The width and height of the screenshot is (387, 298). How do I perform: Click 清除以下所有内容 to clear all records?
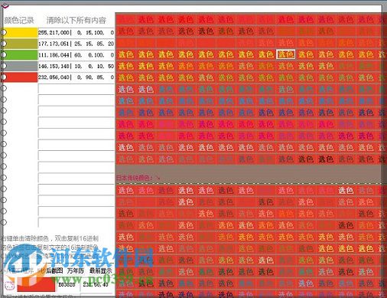pos(76,20)
